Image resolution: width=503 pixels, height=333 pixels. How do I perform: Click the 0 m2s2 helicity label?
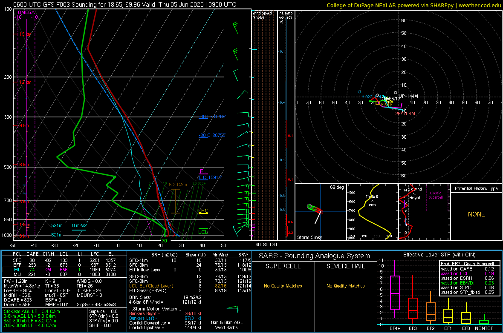click(80, 225)
